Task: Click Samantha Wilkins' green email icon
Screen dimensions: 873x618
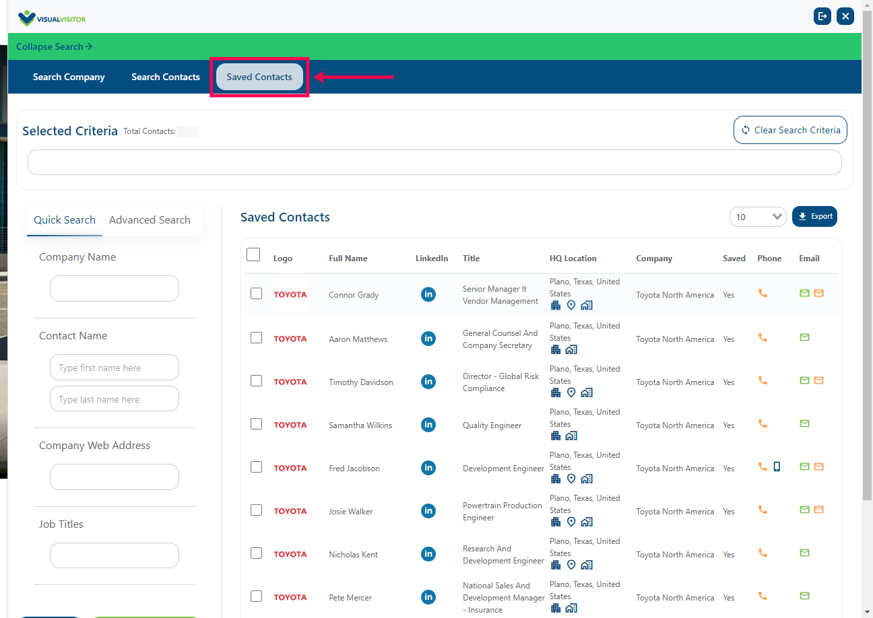Action: pos(804,423)
